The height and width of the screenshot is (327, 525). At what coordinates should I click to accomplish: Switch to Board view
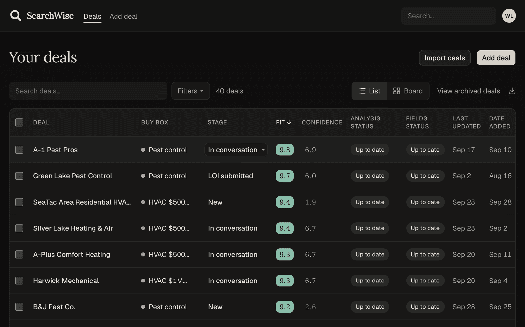(408, 91)
